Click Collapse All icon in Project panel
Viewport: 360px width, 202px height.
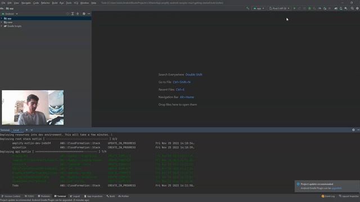78,13
